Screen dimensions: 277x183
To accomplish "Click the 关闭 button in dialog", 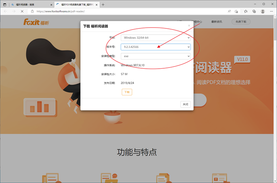I will [185, 104].
